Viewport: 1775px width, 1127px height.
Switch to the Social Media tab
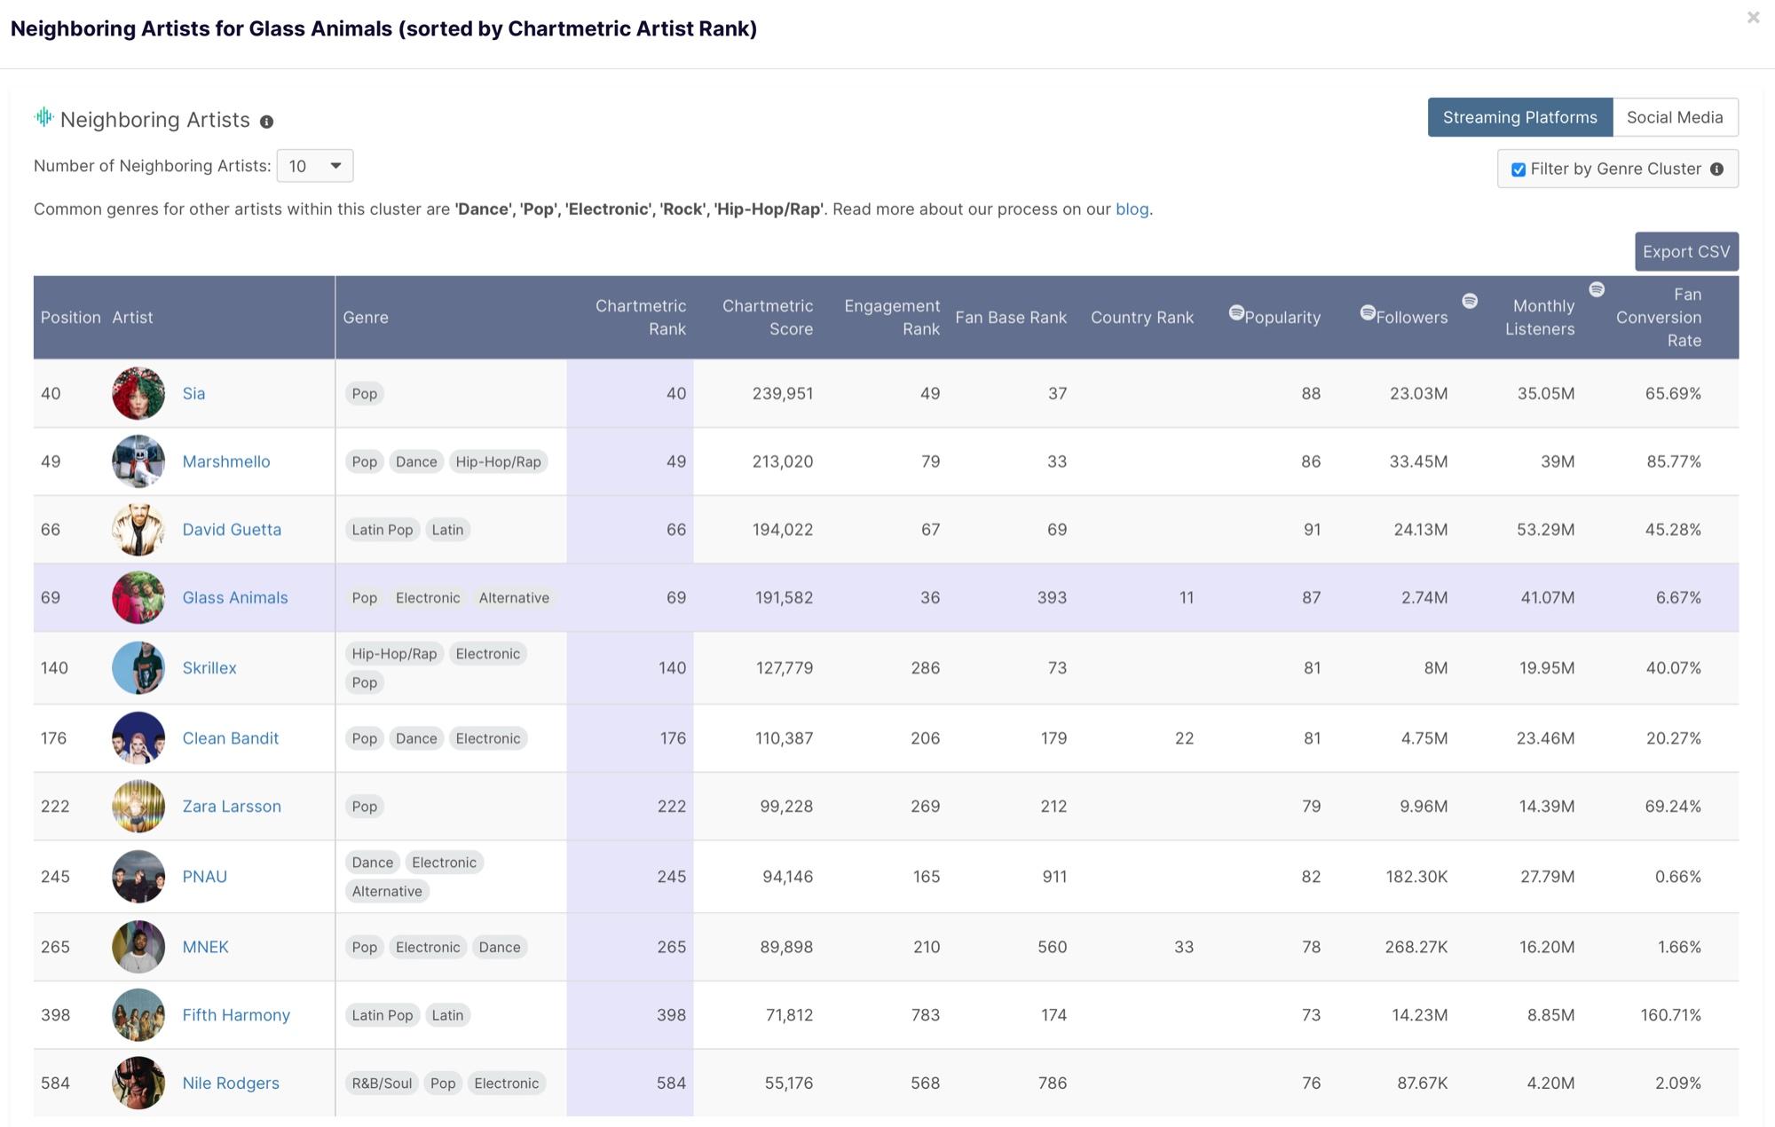(1675, 117)
